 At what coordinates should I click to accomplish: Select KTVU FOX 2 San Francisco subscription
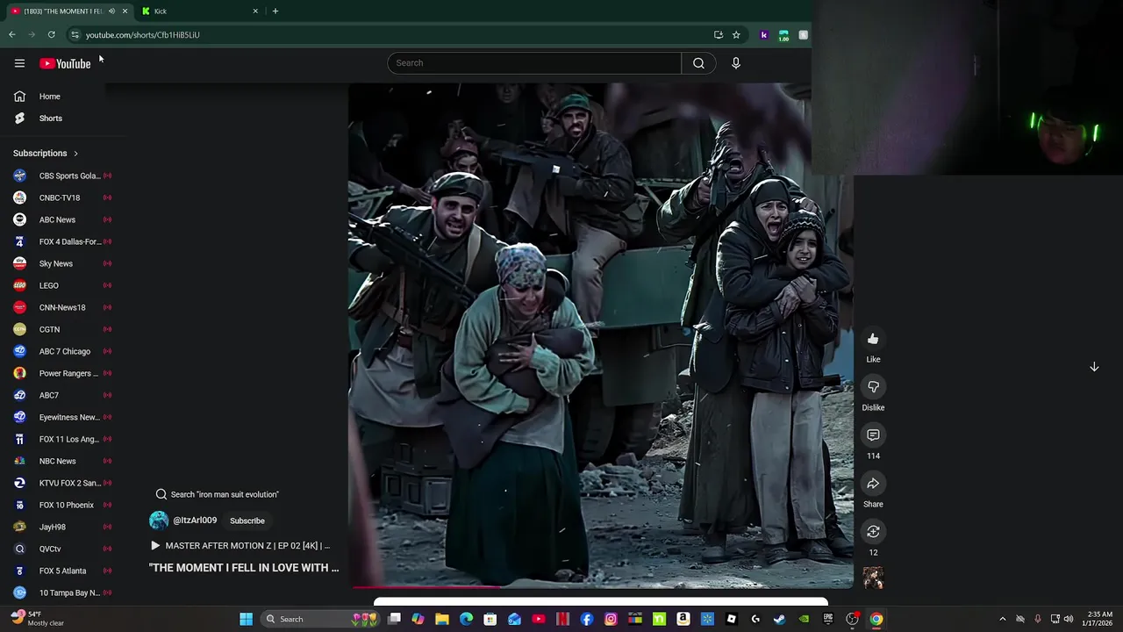coord(61,483)
